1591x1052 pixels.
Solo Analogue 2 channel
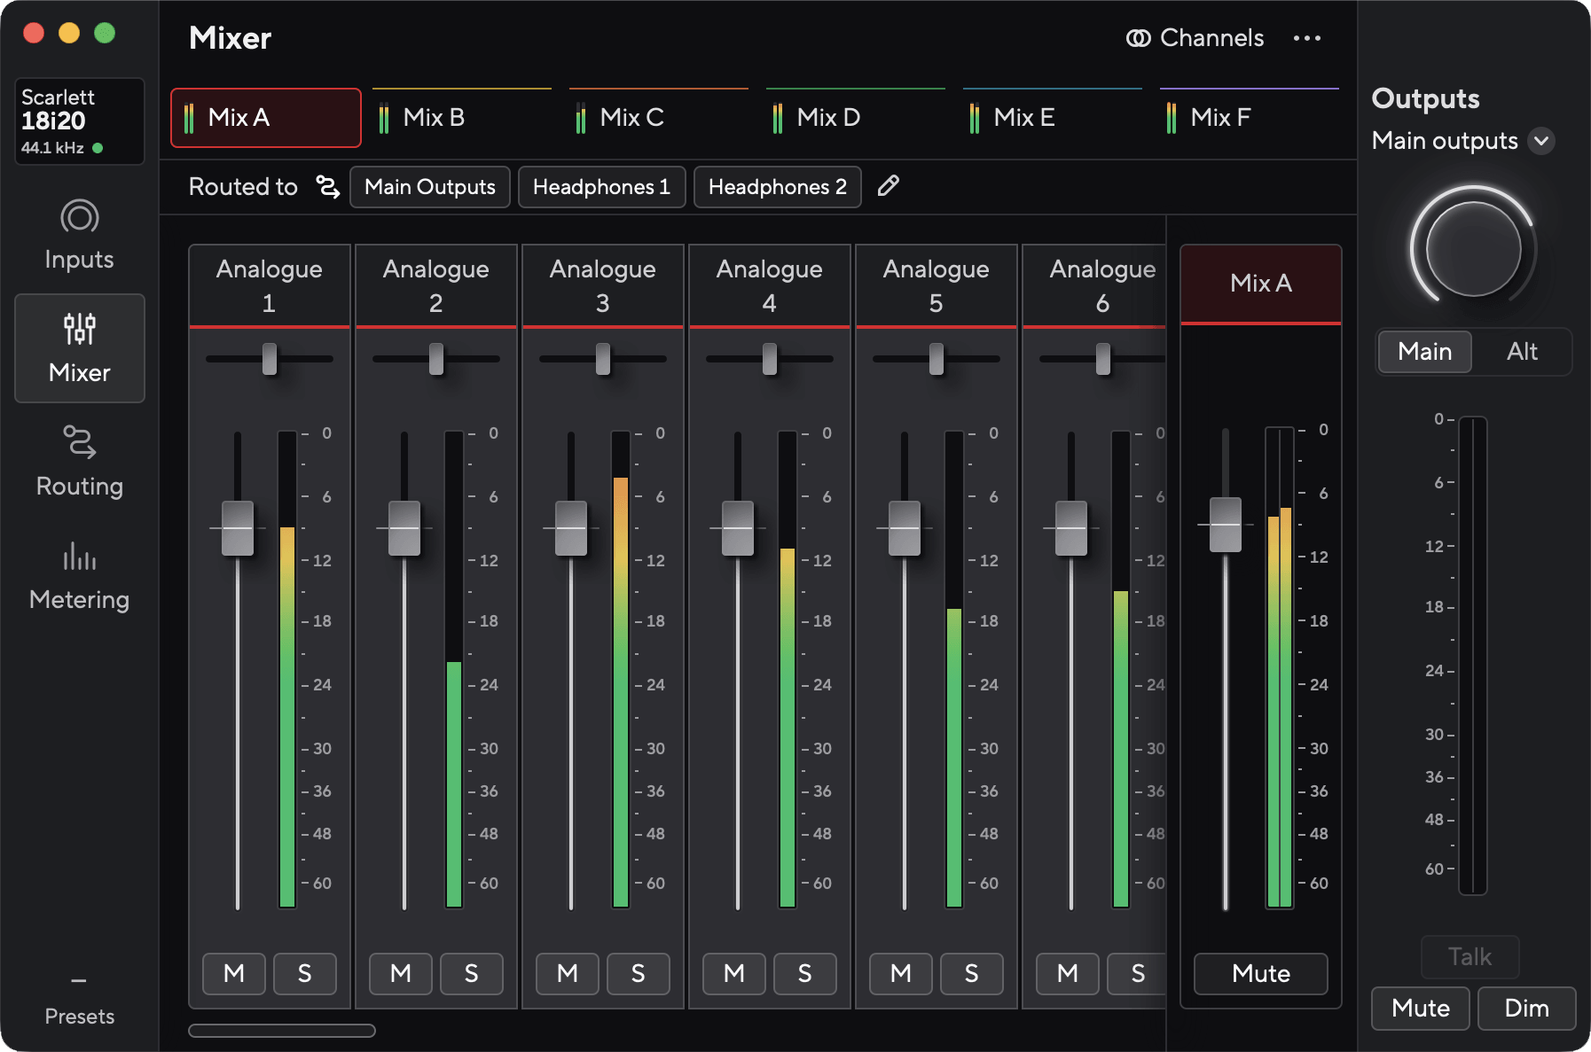(x=471, y=973)
